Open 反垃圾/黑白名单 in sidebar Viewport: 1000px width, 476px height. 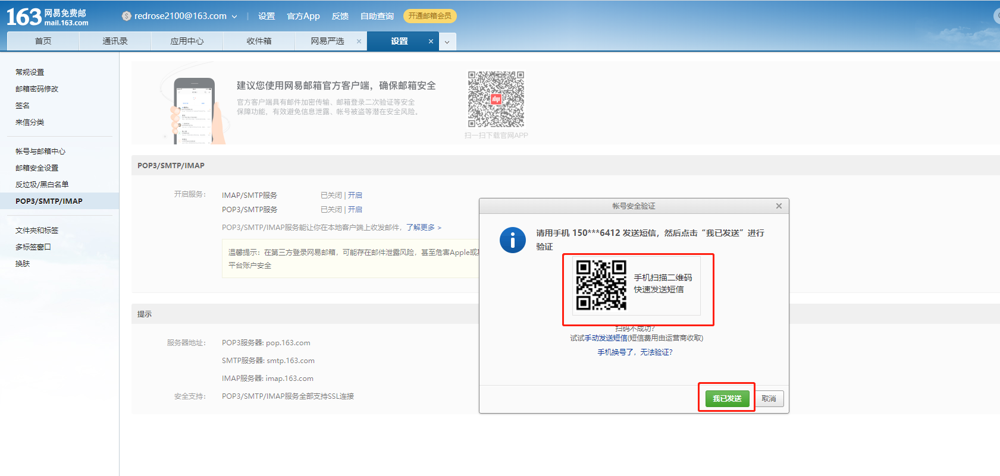click(x=42, y=184)
